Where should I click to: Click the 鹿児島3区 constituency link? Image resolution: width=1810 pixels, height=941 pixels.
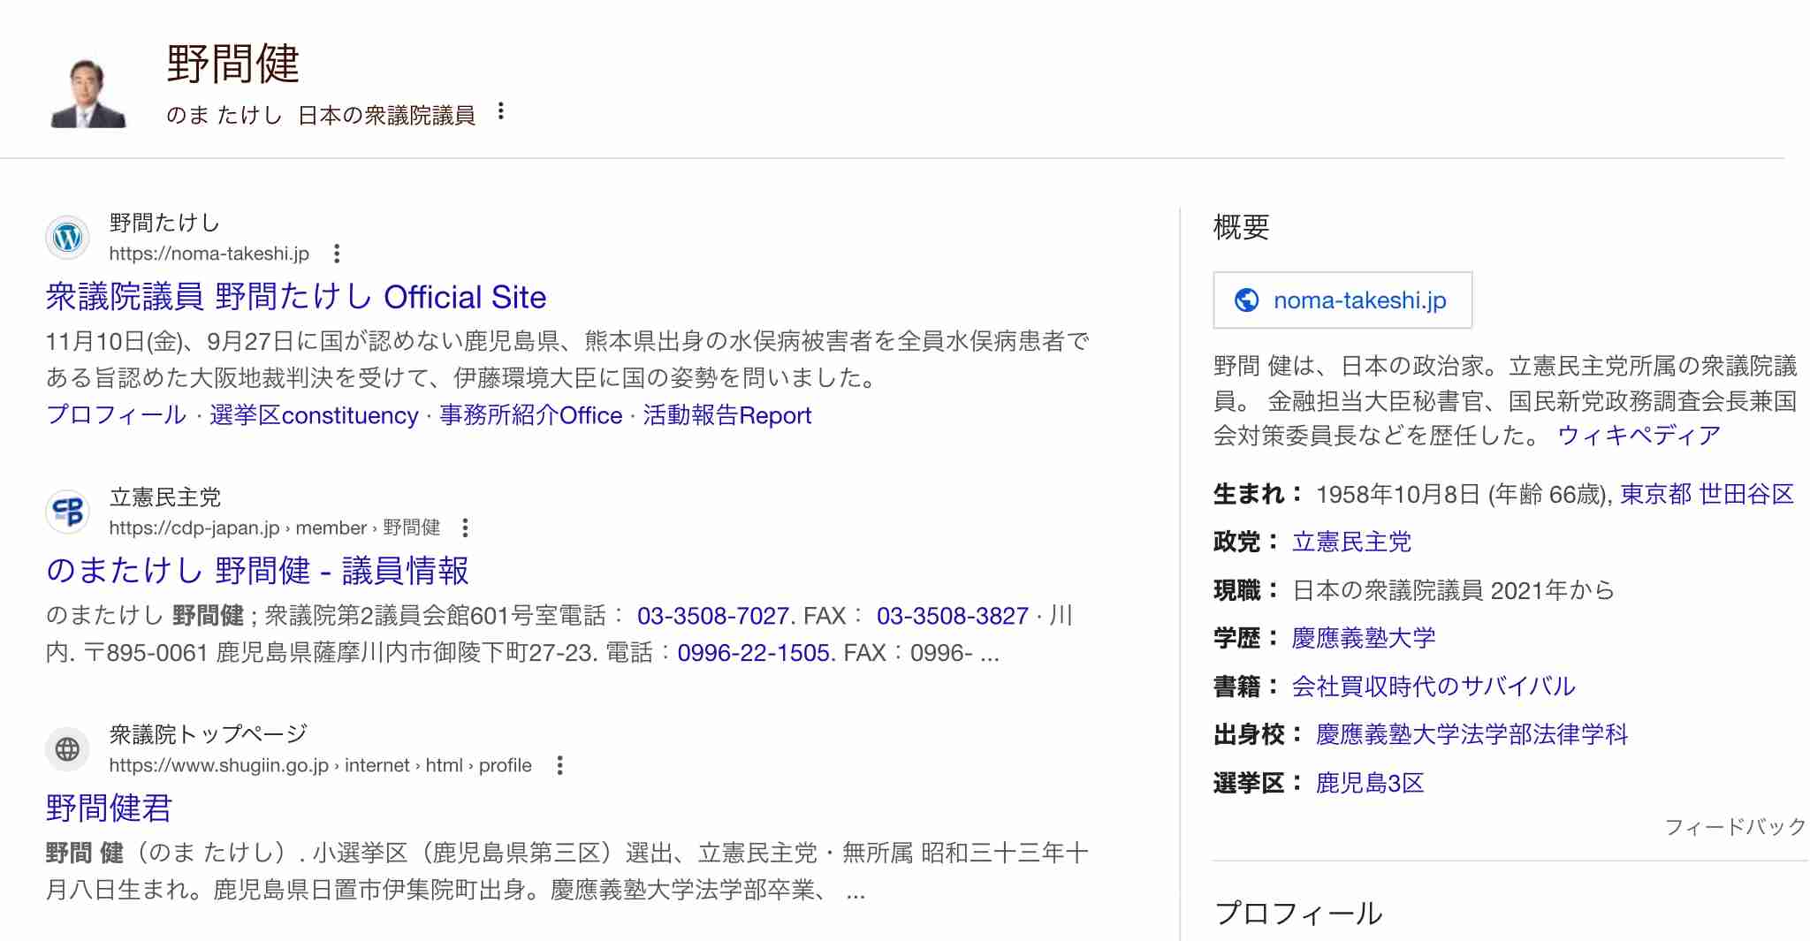point(1370,784)
